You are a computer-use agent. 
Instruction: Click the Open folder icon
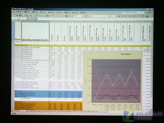click(x=17, y=15)
